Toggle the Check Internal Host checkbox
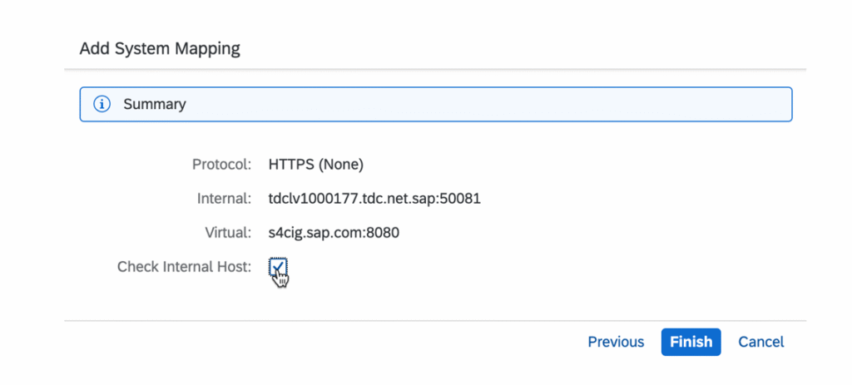The height and width of the screenshot is (385, 852). [278, 267]
